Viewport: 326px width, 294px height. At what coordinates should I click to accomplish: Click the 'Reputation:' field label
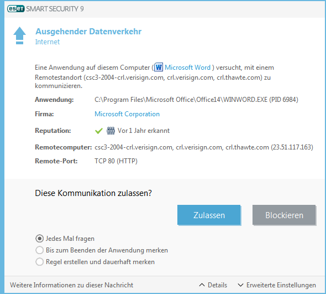pyautogui.click(x=53, y=131)
